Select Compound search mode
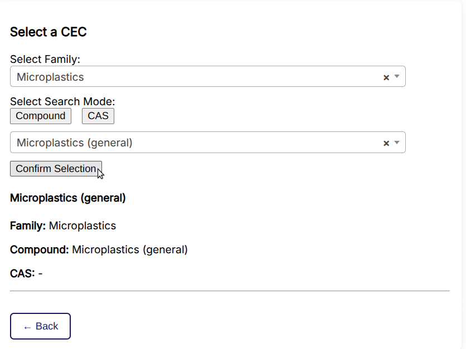Screen dimensions: 466x349 point(40,116)
